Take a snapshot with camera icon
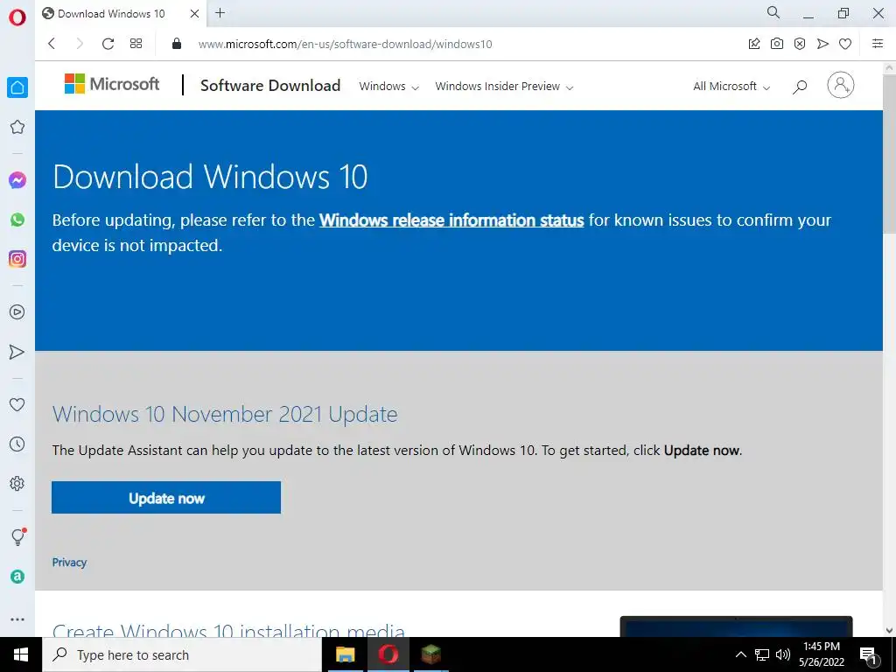Viewport: 896px width, 672px height. click(x=777, y=44)
